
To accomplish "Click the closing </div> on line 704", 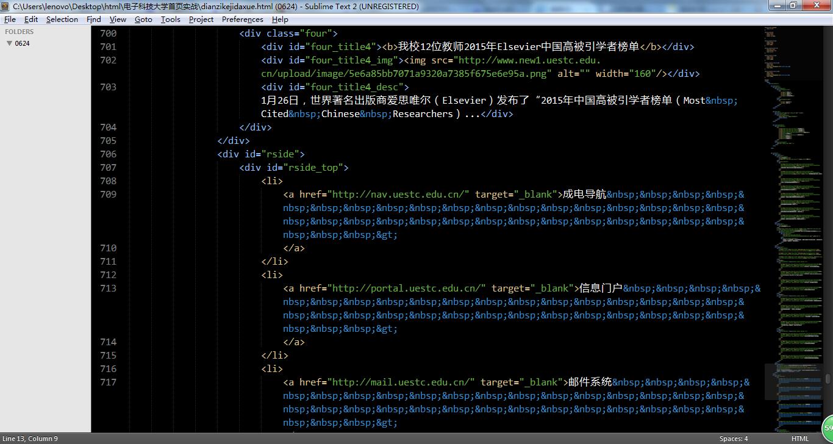I will pyautogui.click(x=256, y=127).
